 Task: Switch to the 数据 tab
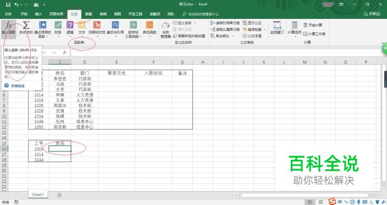click(88, 14)
